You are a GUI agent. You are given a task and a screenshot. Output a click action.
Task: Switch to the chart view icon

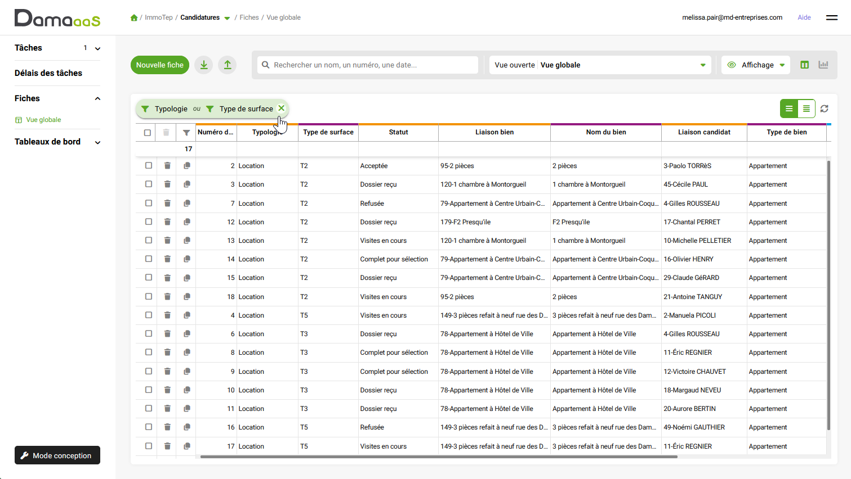[x=823, y=65]
